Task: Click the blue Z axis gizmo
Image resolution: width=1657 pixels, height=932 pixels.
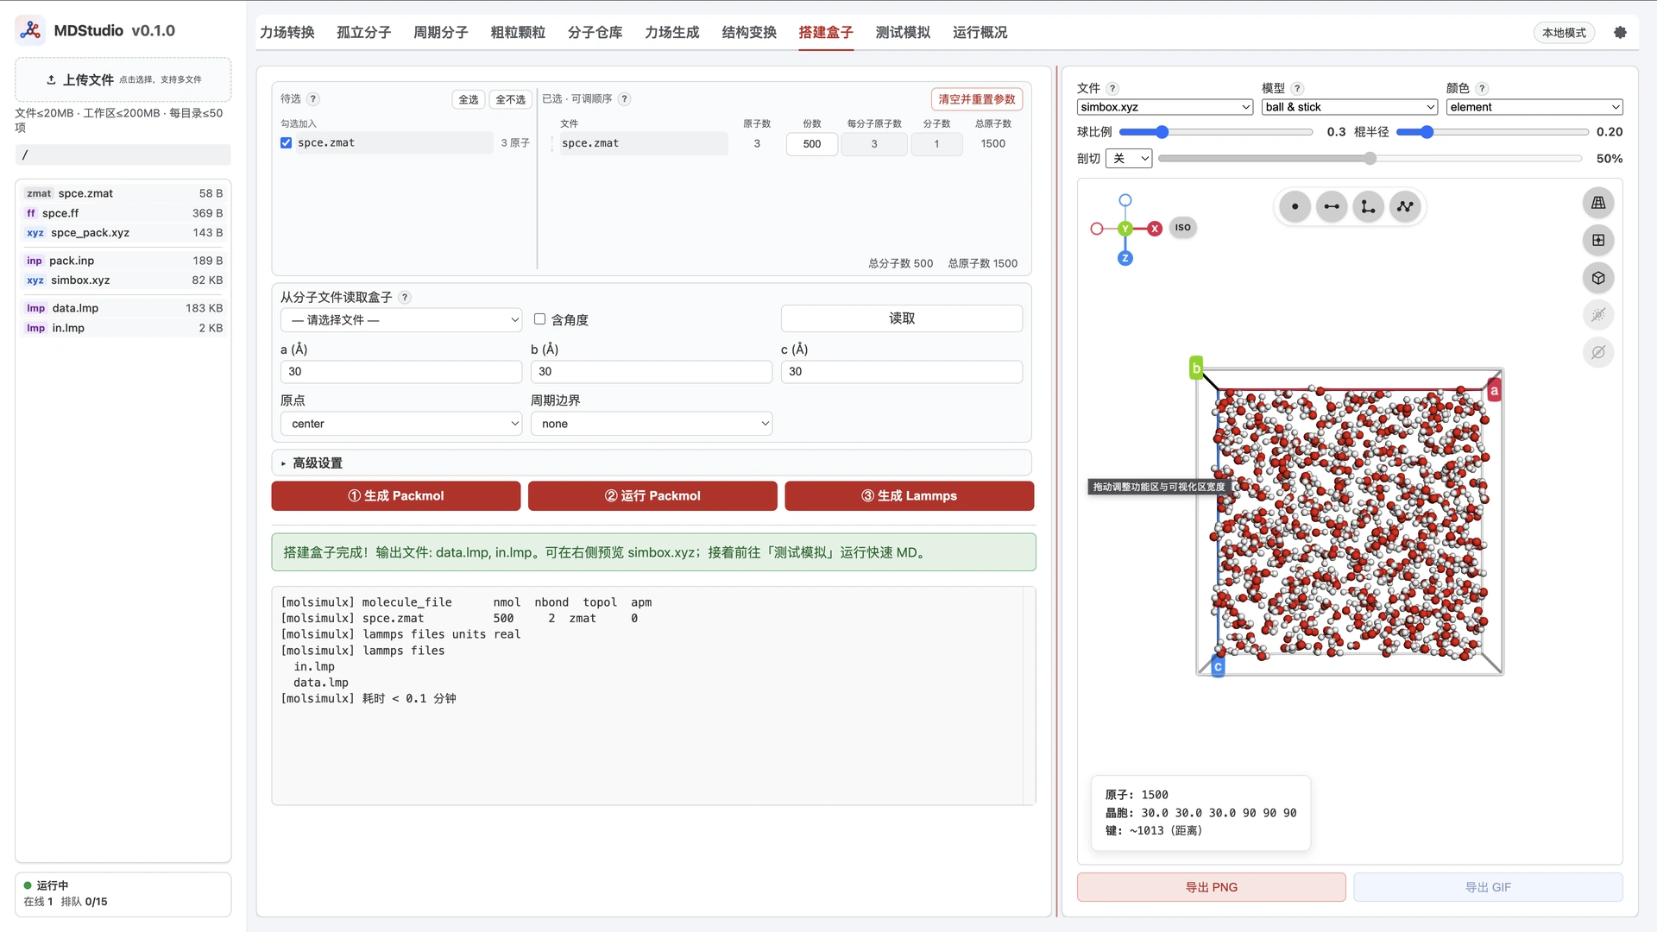Action: click(x=1125, y=258)
